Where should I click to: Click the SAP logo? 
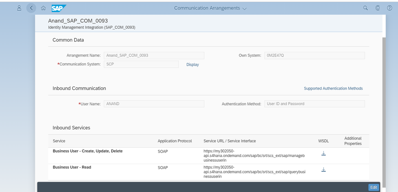coord(59,8)
